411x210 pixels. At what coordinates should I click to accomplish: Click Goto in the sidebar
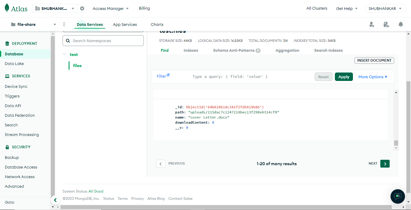(x=9, y=202)
